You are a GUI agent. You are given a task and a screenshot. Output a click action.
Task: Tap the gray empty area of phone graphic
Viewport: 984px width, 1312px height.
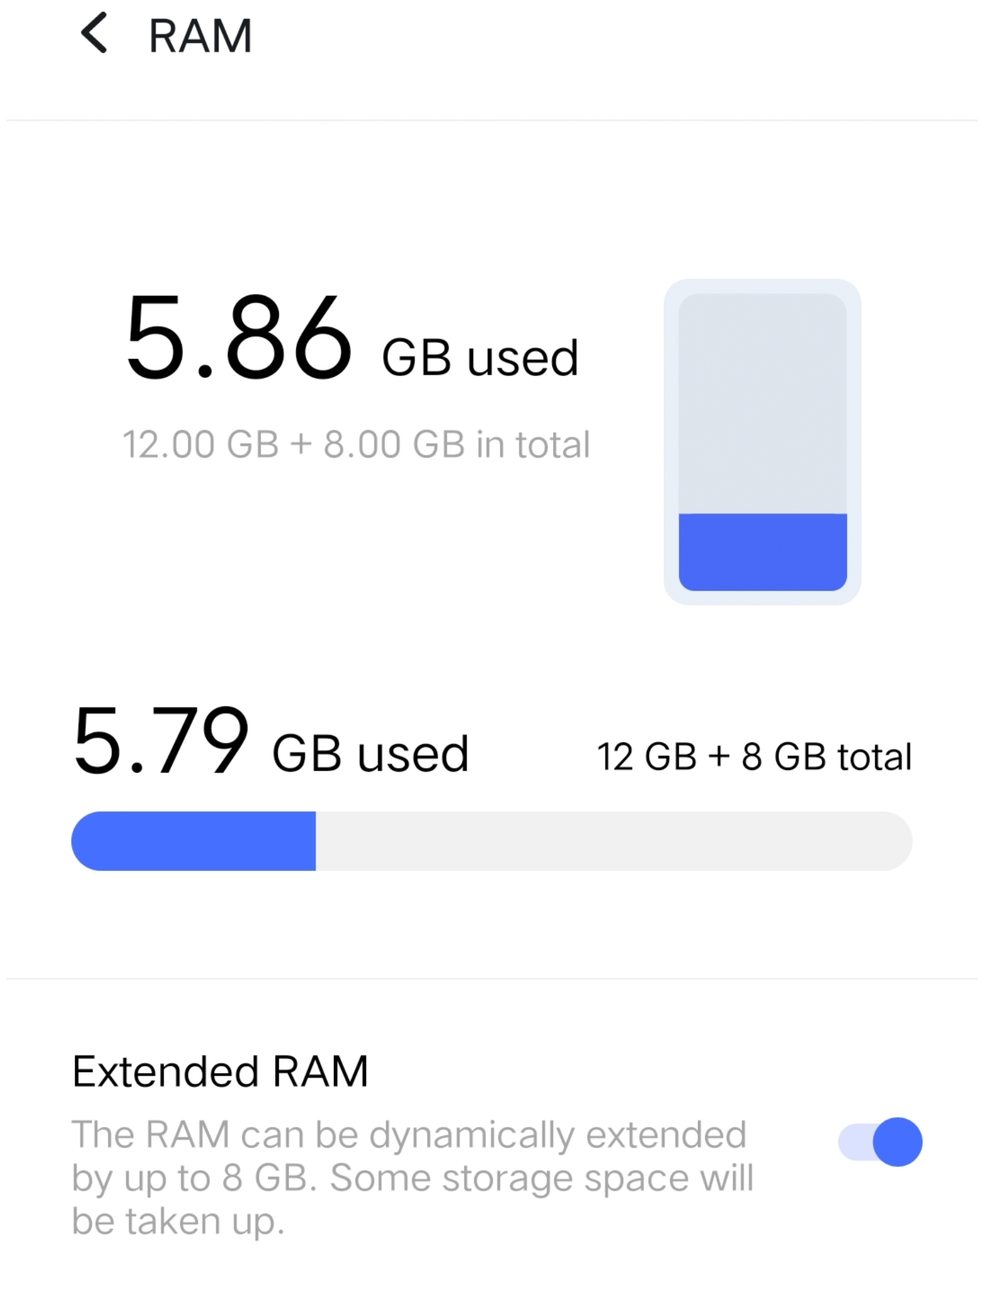[x=762, y=402]
